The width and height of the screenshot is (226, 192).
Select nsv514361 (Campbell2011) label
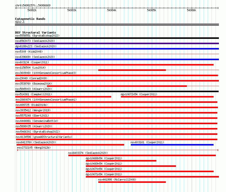click(34, 94)
